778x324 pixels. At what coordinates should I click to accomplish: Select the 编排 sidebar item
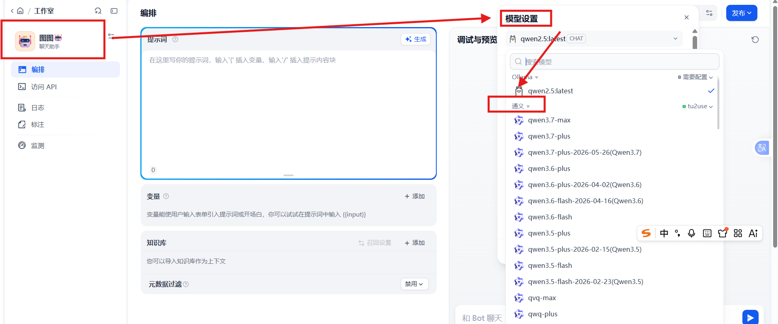pyautogui.click(x=66, y=69)
